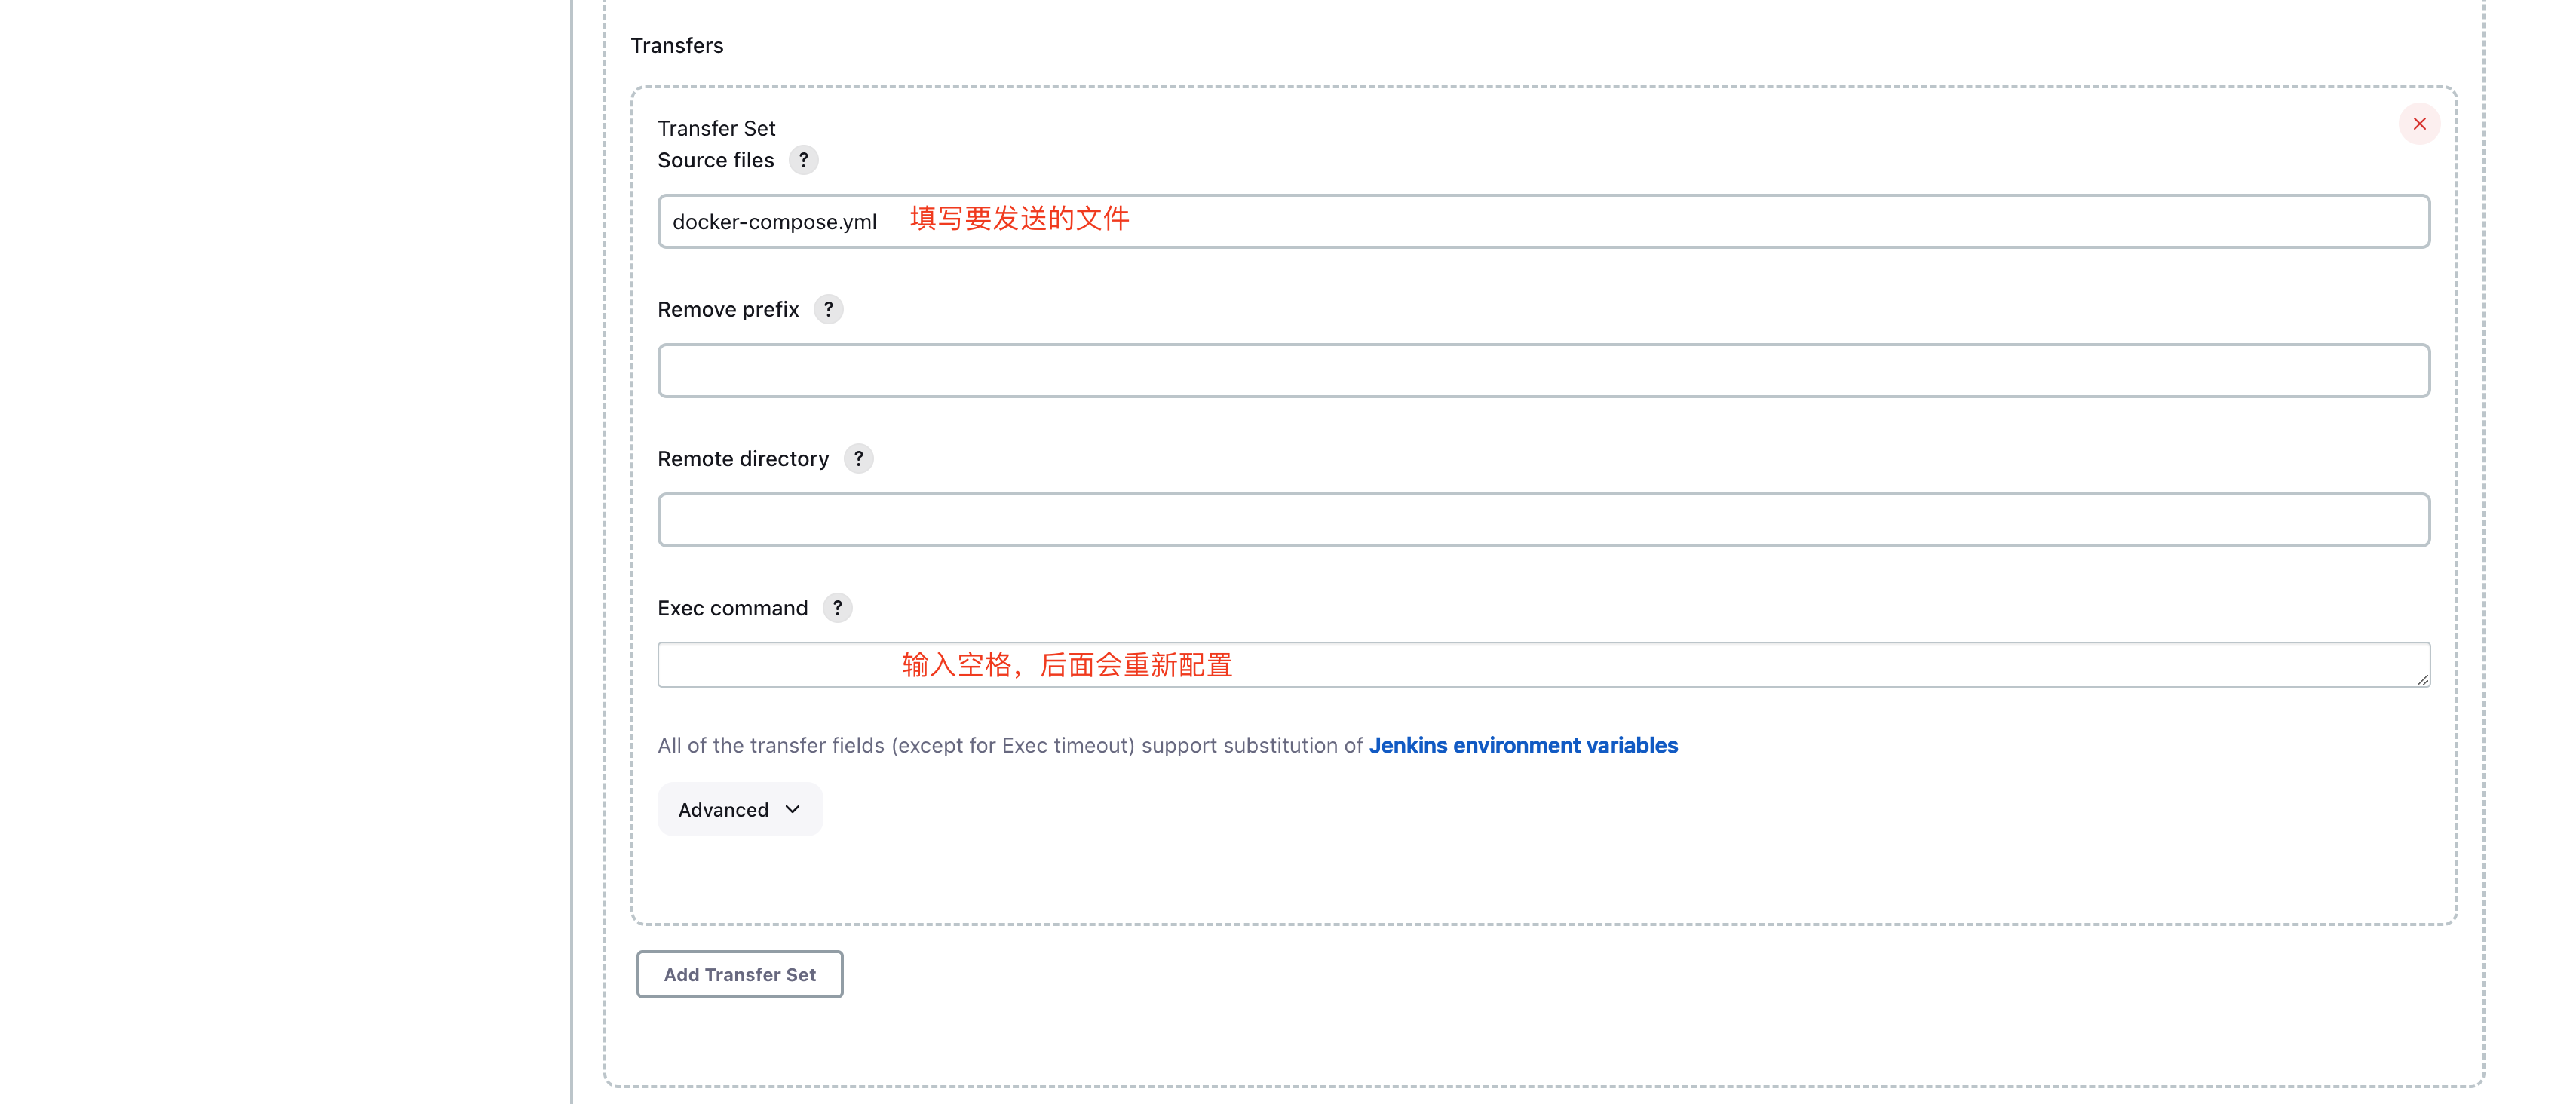This screenshot has height=1104, width=2576.
Task: Click the Transfer Set title label
Action: [716, 128]
